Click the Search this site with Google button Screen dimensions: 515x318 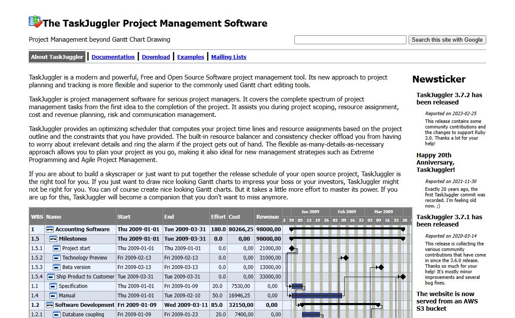click(x=447, y=40)
